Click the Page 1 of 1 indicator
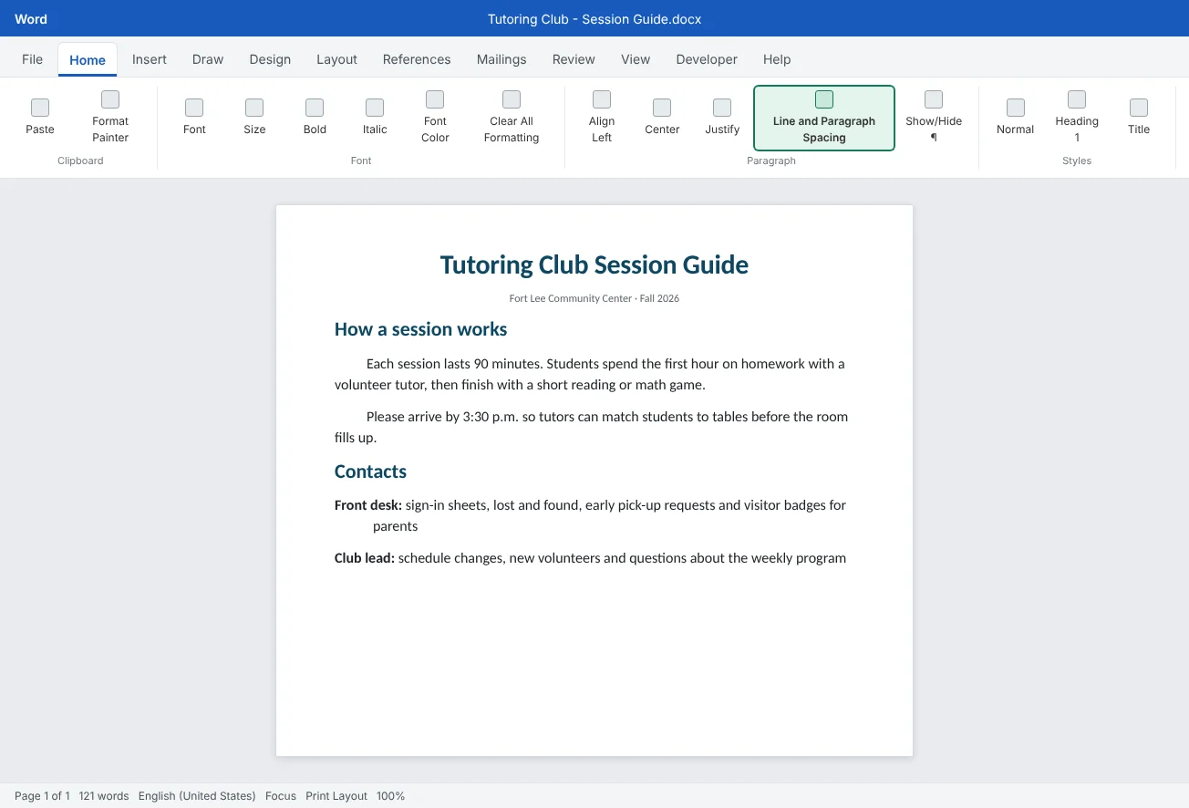This screenshot has width=1189, height=808. tap(42, 796)
